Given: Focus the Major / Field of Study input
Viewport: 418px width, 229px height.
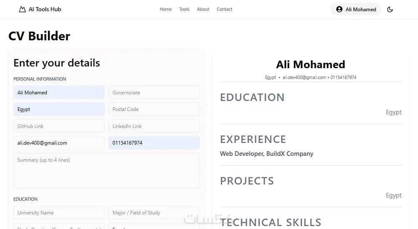Looking at the screenshot, I should (154, 213).
